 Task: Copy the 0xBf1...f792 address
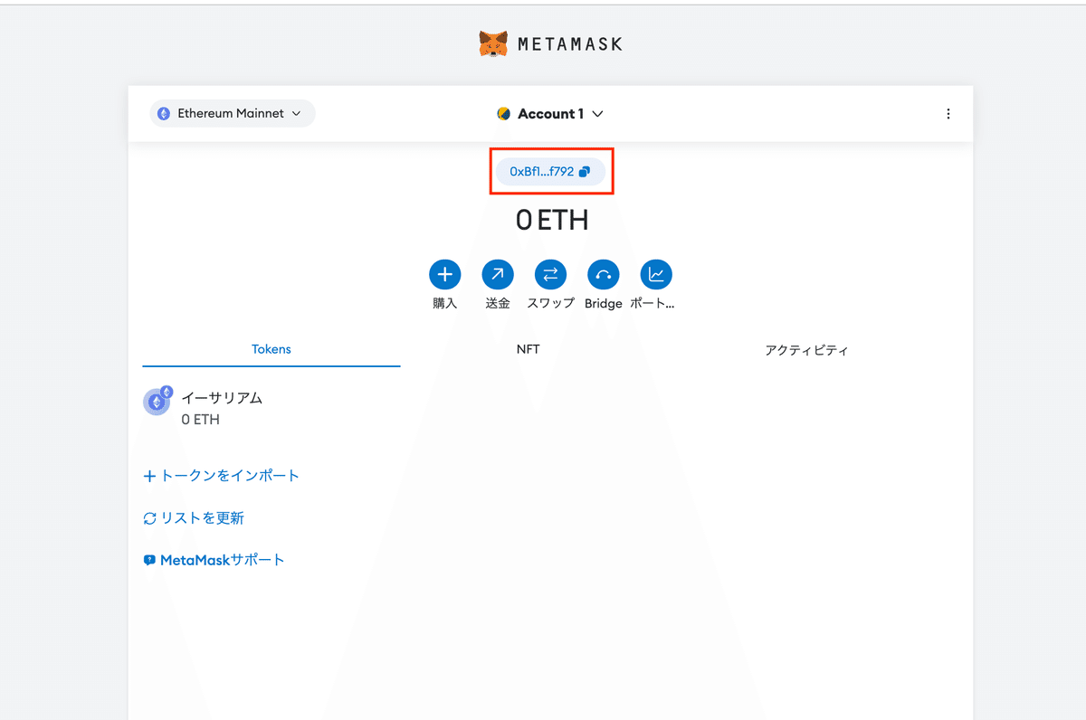point(550,171)
